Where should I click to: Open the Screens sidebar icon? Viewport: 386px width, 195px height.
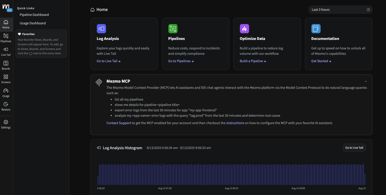click(6, 77)
